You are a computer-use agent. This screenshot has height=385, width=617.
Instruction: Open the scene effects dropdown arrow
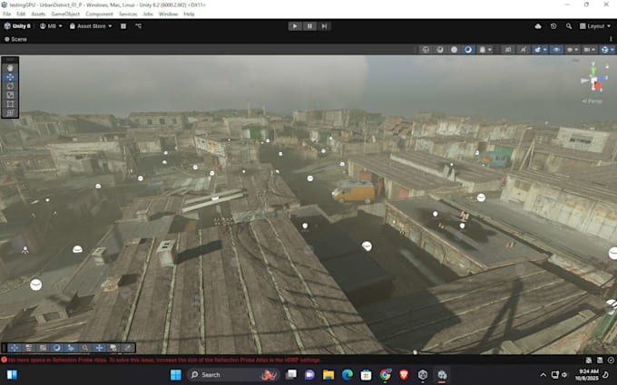point(545,50)
